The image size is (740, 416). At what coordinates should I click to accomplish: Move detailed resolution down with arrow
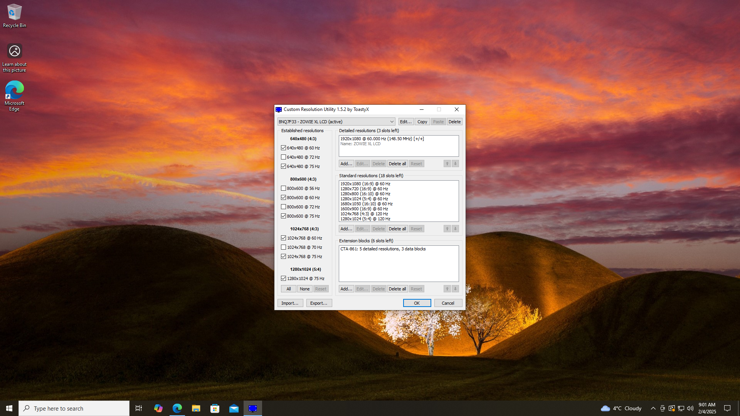click(x=455, y=164)
